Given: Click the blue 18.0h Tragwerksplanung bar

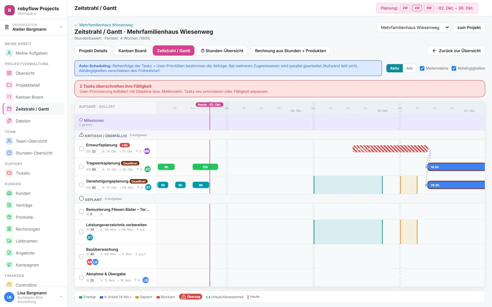Looking at the screenshot, I should [456, 167].
